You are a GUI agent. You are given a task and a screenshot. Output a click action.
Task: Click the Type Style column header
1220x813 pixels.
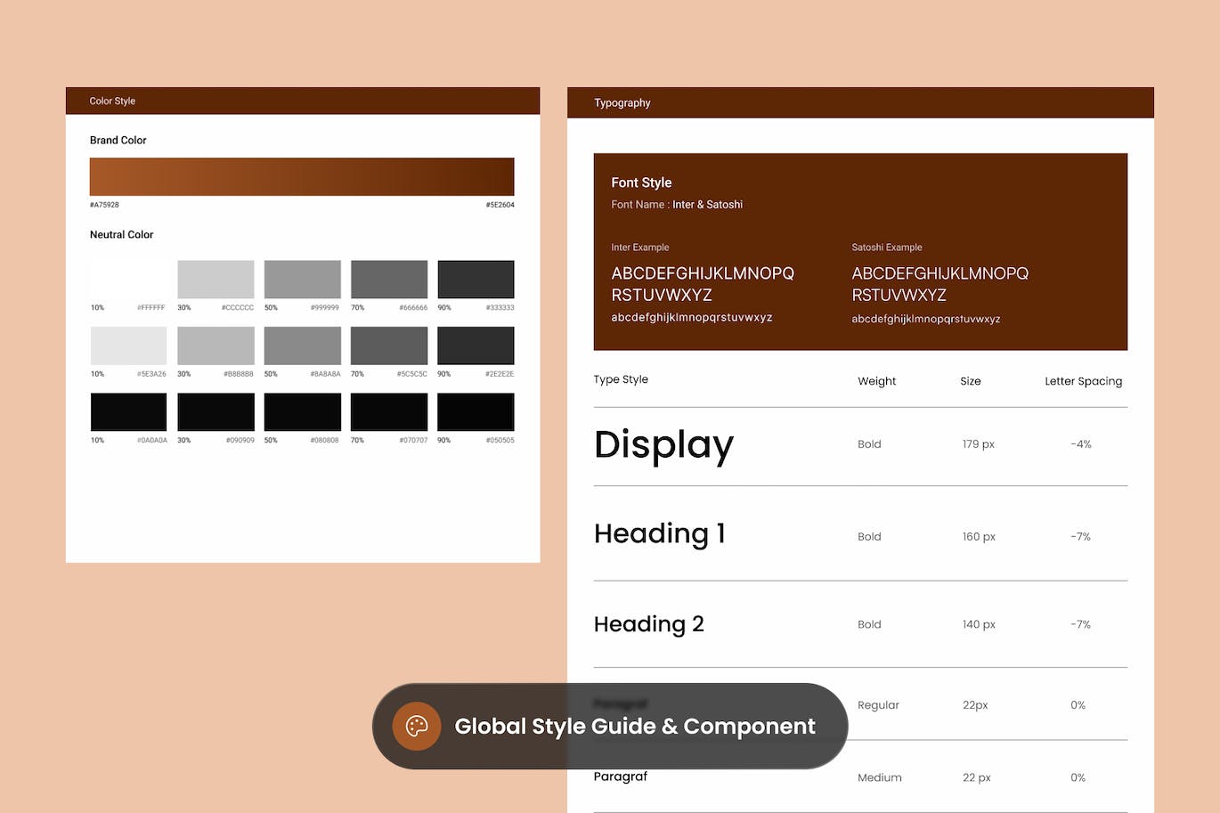point(621,379)
